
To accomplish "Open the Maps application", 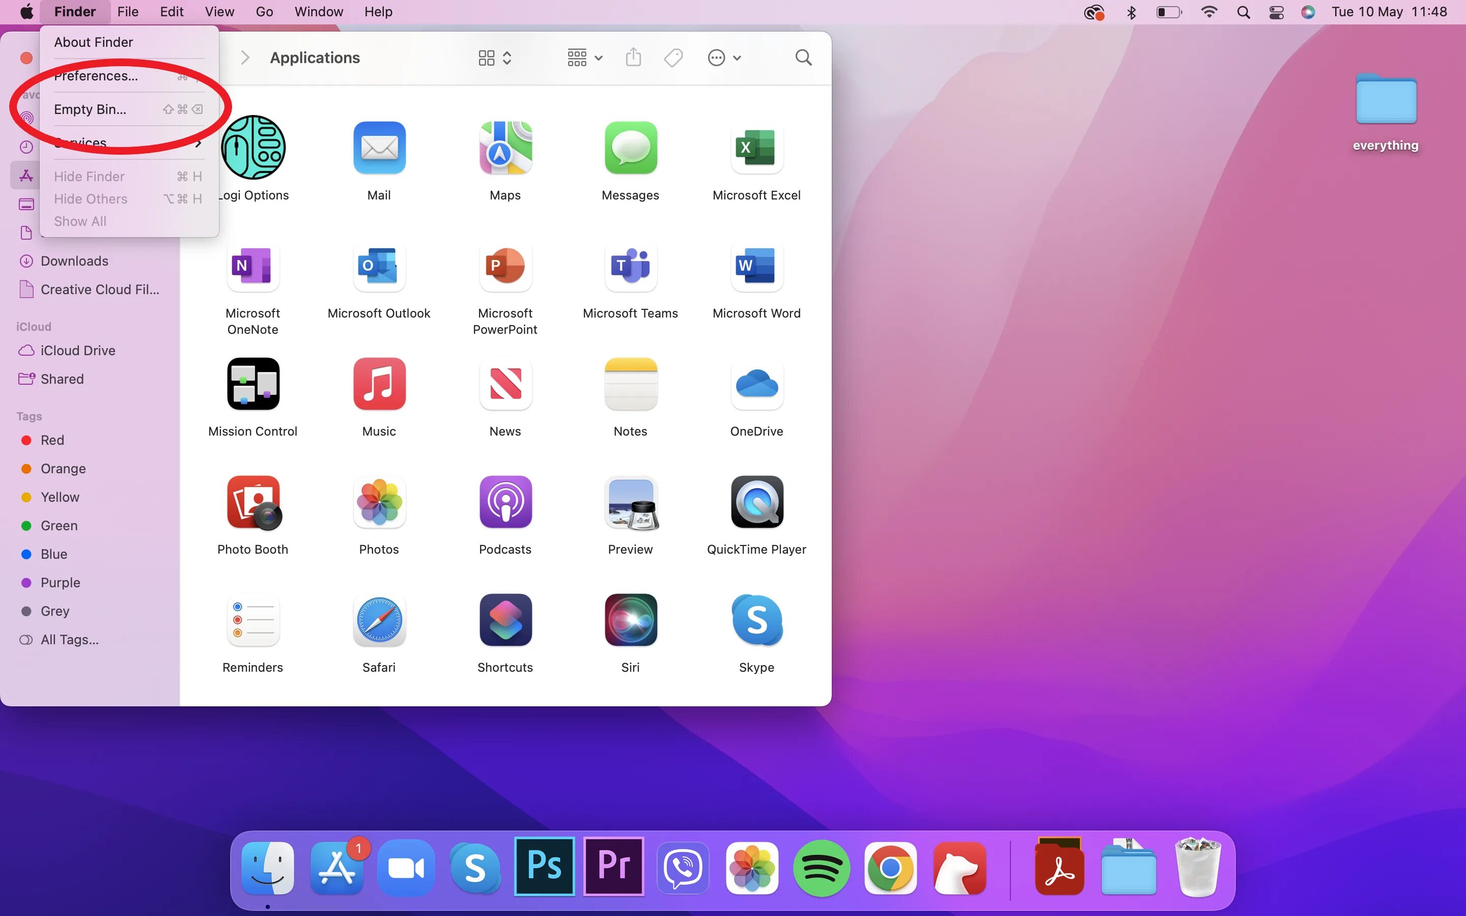I will [x=505, y=148].
